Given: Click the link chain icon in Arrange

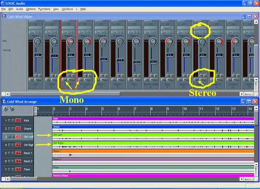Looking at the screenshot, I should [x=11, y=109].
